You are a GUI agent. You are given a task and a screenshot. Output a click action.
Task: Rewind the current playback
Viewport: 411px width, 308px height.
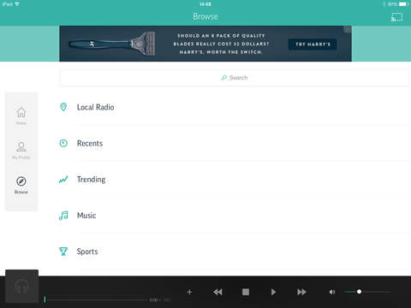click(x=217, y=292)
